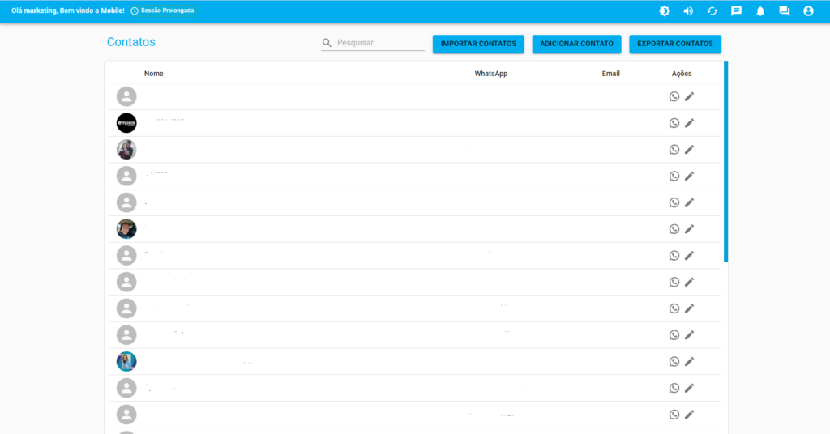This screenshot has width=830, height=434.
Task: Click the Nome column header
Action: [x=154, y=74]
